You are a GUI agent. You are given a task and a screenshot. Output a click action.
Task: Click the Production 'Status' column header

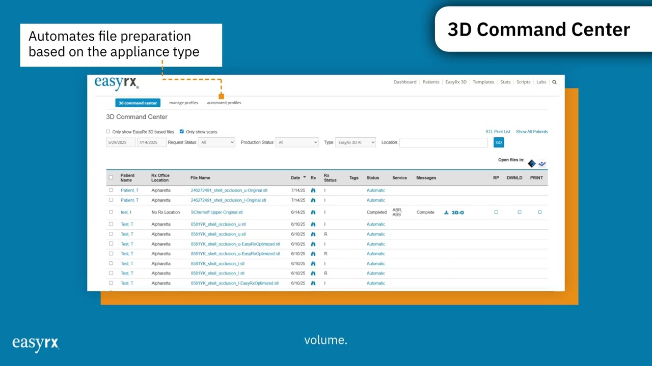click(x=373, y=177)
